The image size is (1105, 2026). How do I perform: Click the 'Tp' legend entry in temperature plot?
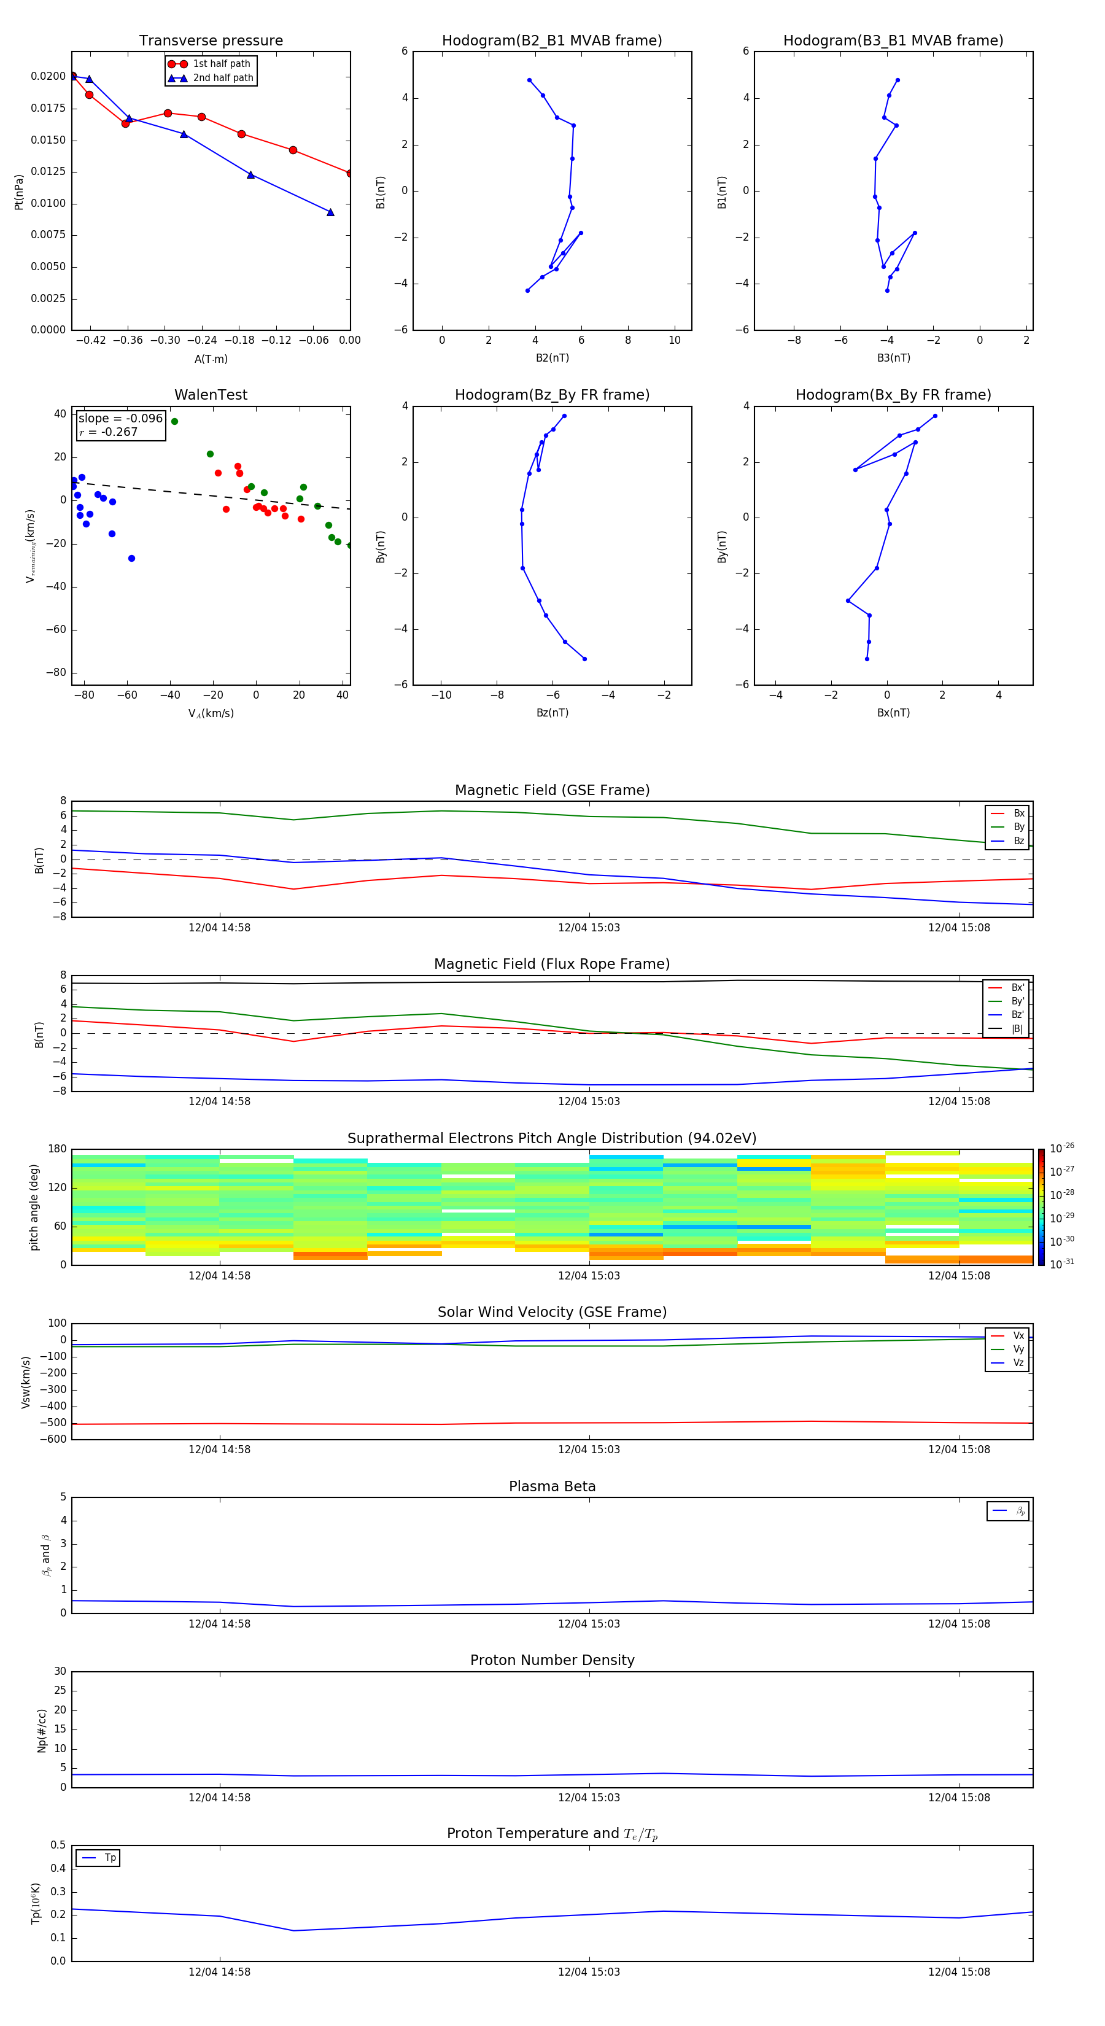[98, 1858]
